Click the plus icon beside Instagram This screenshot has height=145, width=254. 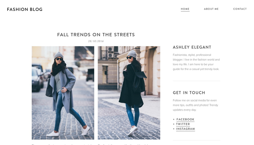click(x=174, y=129)
